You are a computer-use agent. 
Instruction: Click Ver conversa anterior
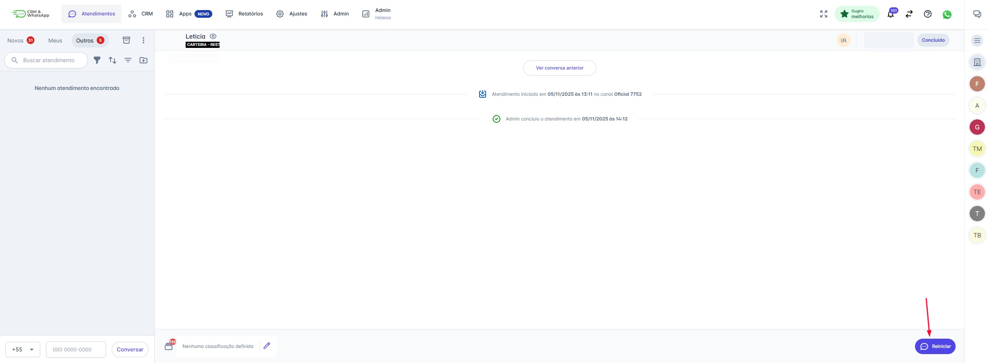point(560,68)
